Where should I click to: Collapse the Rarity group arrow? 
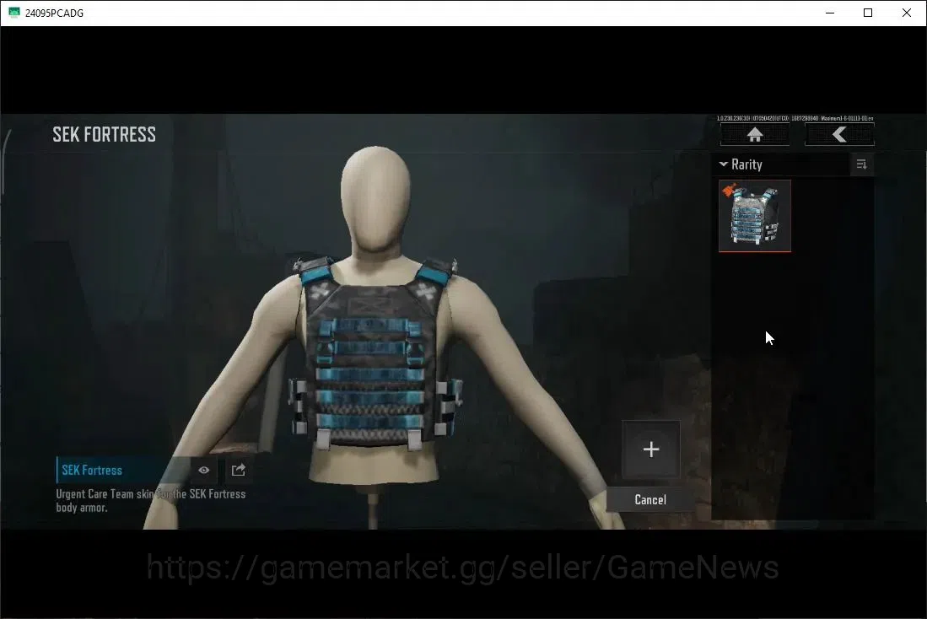coord(723,164)
